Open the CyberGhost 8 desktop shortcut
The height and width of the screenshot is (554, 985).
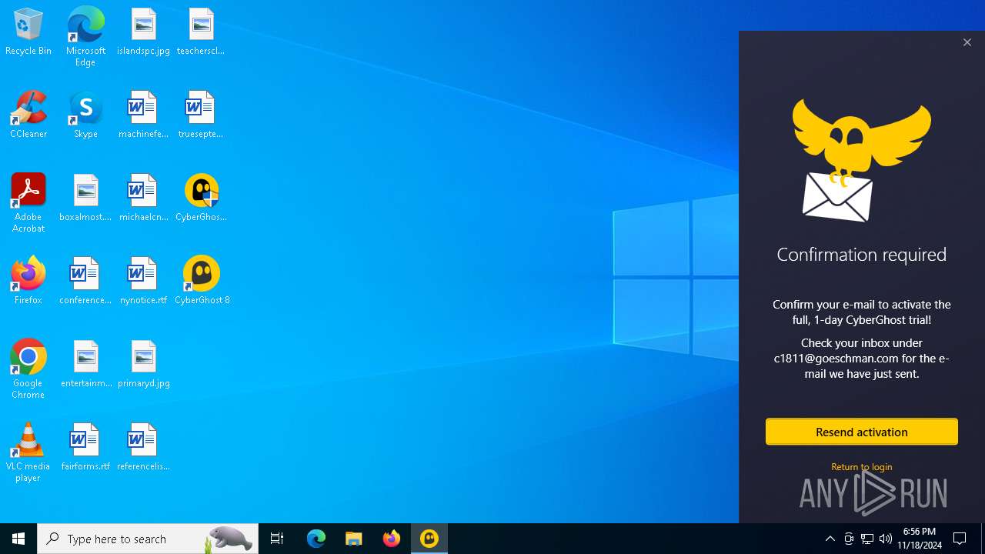(x=202, y=281)
